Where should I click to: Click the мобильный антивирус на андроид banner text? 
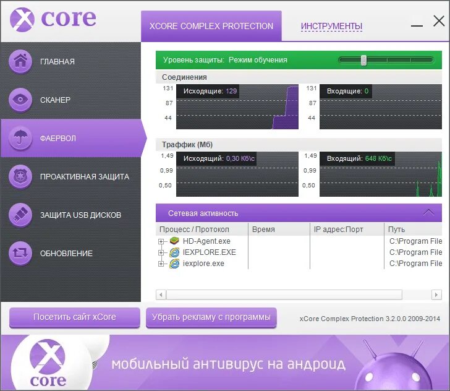click(x=229, y=364)
